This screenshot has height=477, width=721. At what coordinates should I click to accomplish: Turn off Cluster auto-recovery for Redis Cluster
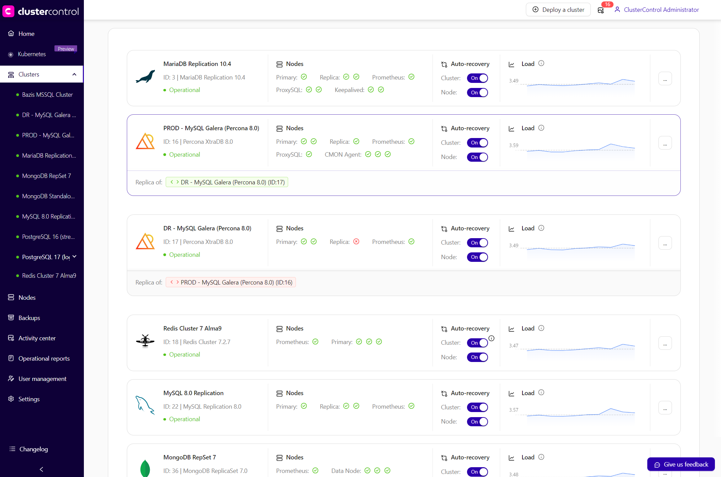(477, 343)
